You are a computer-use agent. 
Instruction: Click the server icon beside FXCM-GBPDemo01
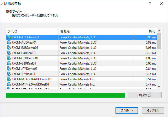pyautogui.click(x=9, y=58)
